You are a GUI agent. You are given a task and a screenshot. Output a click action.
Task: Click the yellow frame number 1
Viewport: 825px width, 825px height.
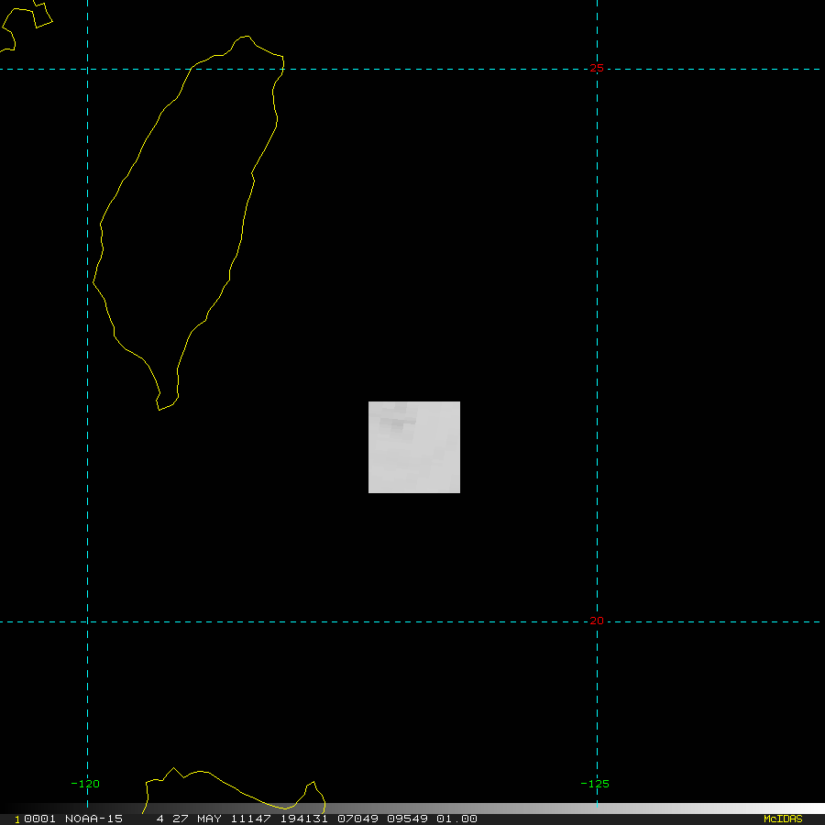pos(17,819)
